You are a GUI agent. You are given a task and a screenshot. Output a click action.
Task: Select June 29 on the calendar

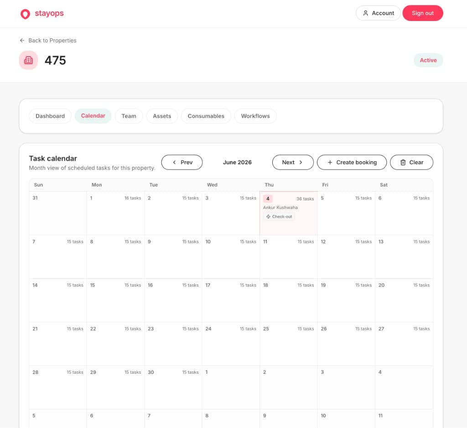coord(115,387)
